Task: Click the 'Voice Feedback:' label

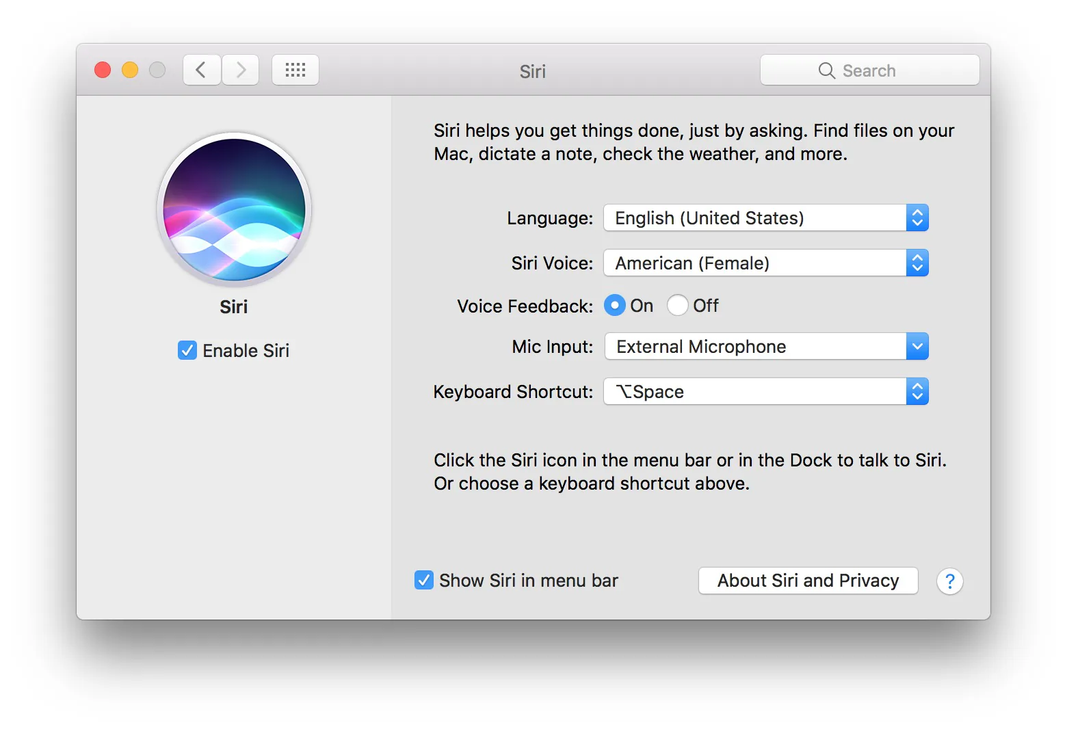Action: pos(525,306)
